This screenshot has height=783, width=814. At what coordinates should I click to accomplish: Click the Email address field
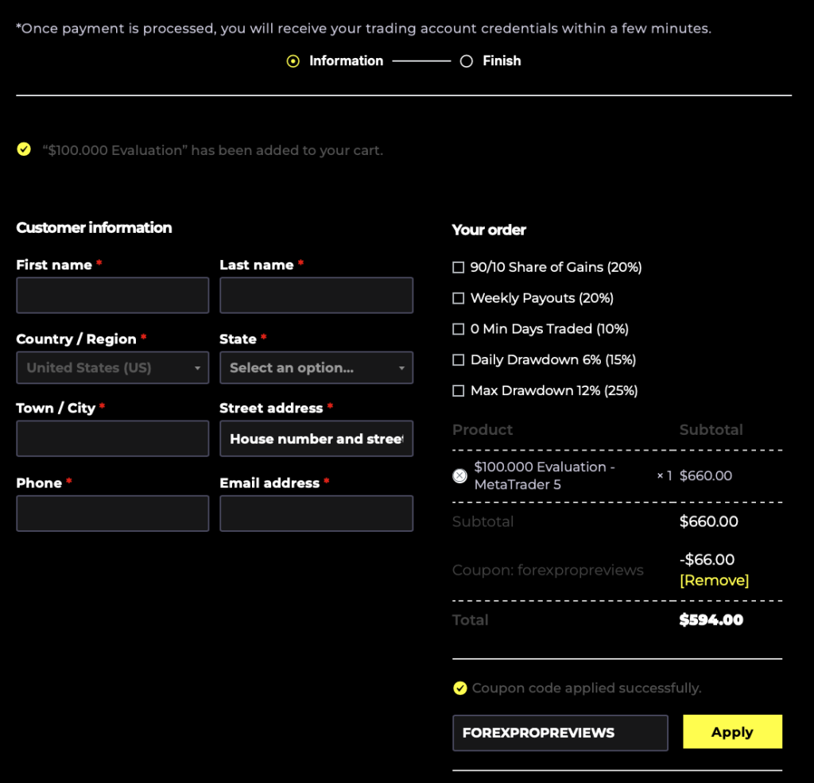[x=316, y=514]
